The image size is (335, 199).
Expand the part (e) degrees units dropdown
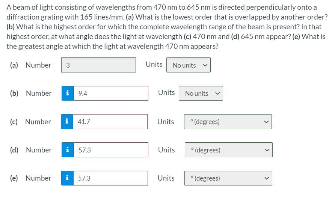coord(228,178)
